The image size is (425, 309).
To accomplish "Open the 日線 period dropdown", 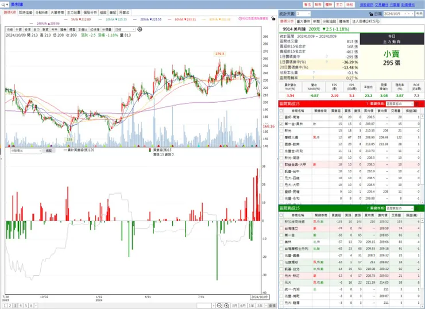I will [x=125, y=29].
